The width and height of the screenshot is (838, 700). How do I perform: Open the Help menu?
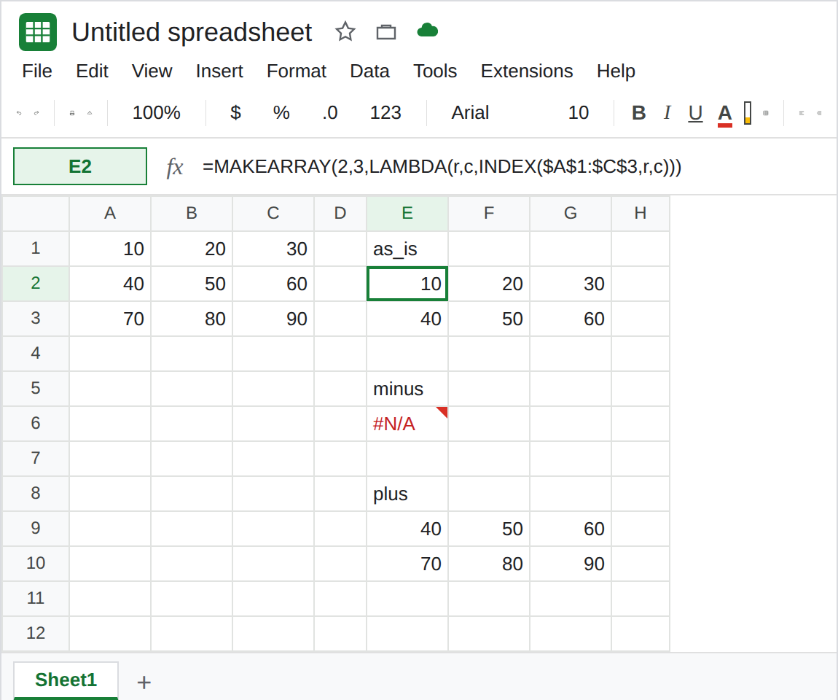coord(616,71)
